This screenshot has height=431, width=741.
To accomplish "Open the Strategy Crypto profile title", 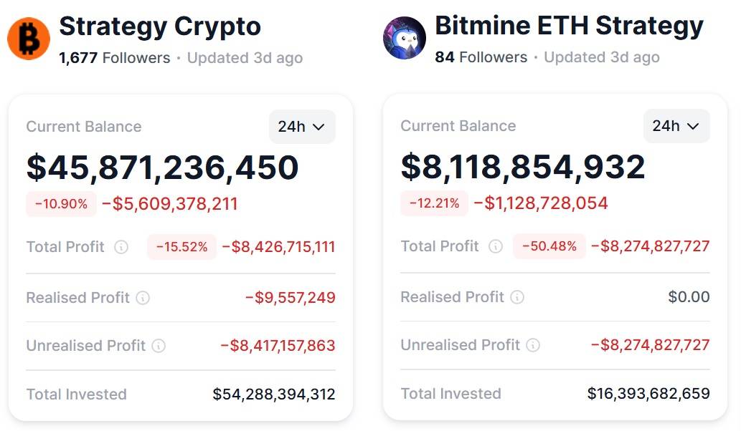I will tap(161, 27).
